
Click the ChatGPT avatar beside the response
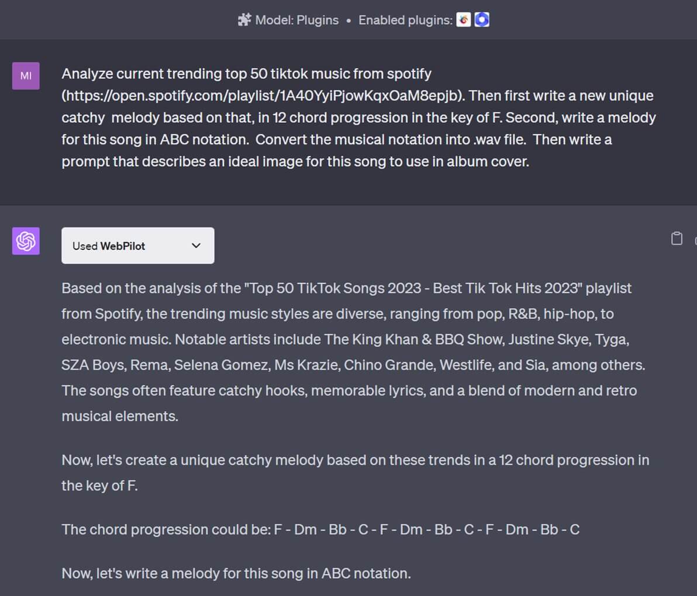[26, 240]
